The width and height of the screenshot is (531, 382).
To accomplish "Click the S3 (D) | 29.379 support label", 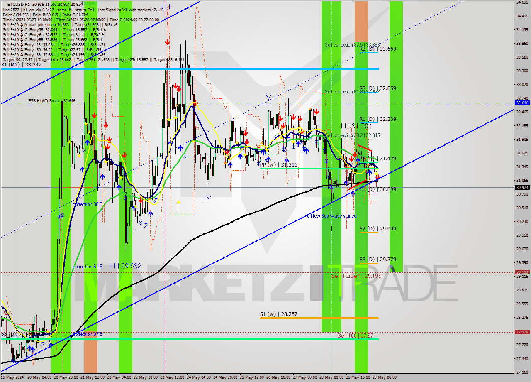I will coord(378,260).
